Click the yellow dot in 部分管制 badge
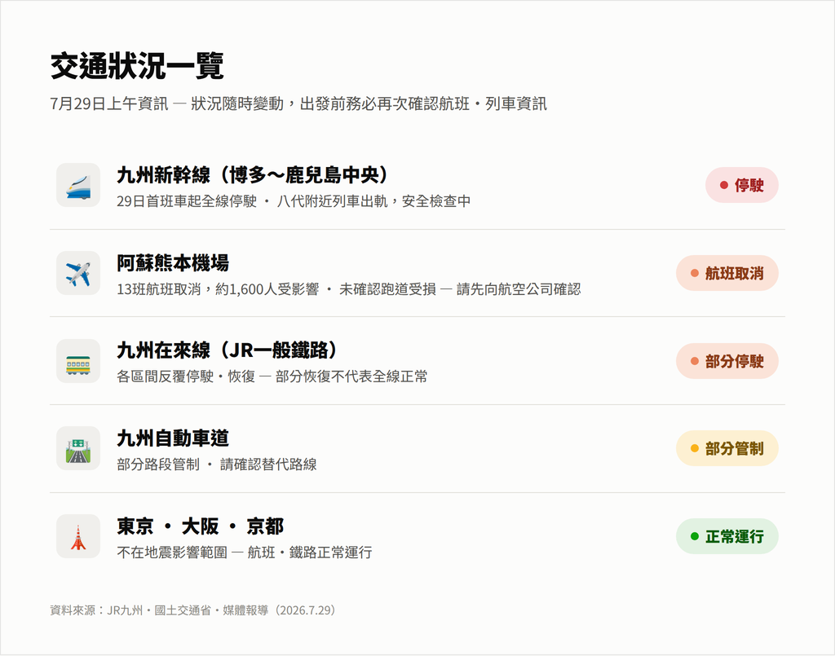This screenshot has height=656, width=835. tap(695, 448)
